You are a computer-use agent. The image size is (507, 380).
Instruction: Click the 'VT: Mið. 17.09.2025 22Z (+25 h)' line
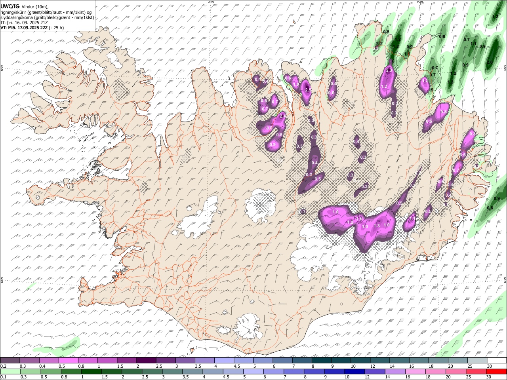click(x=32, y=28)
